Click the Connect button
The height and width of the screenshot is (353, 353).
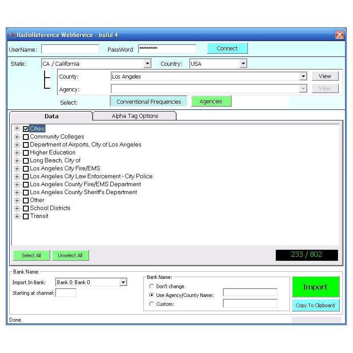click(227, 49)
